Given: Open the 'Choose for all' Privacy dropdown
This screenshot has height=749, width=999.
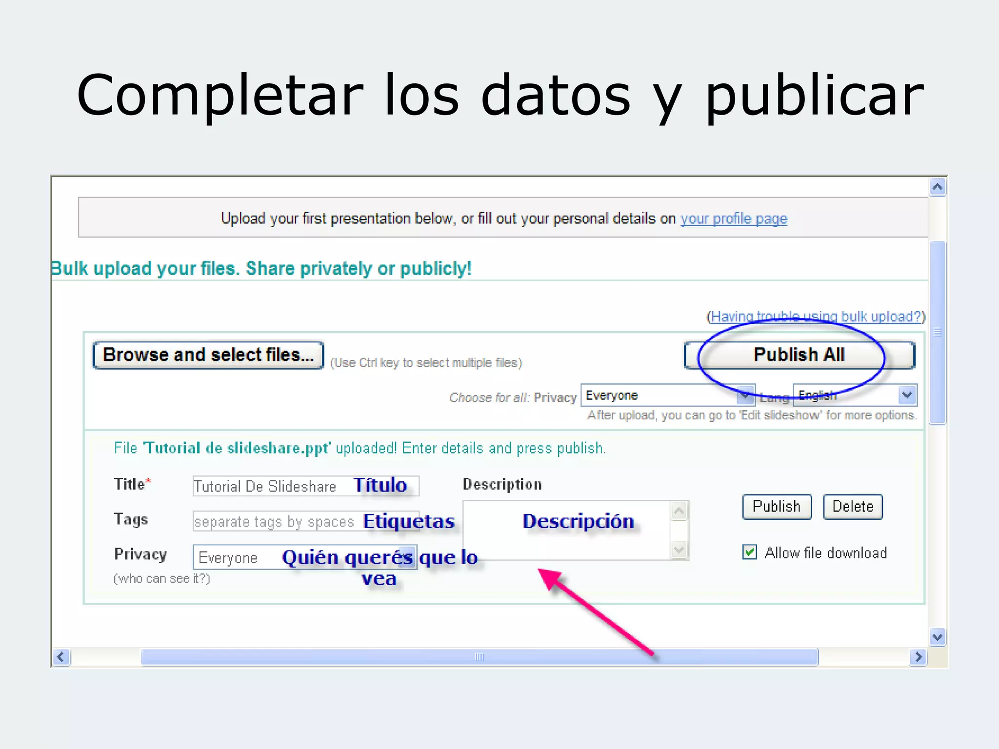Looking at the screenshot, I should (668, 395).
